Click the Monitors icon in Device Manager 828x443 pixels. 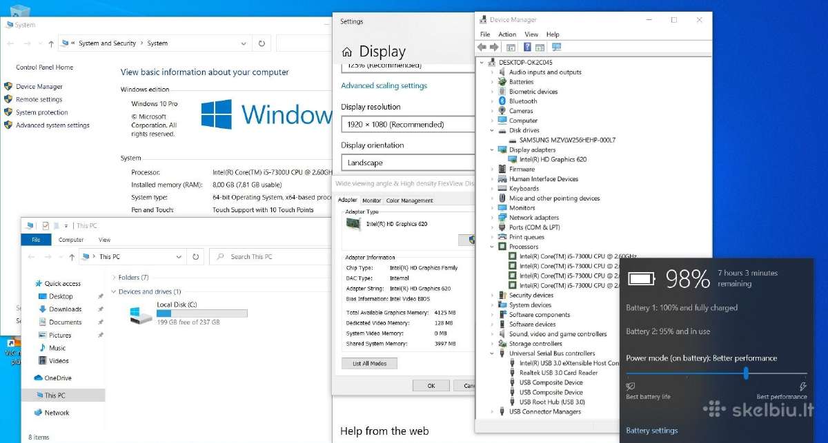(502, 207)
